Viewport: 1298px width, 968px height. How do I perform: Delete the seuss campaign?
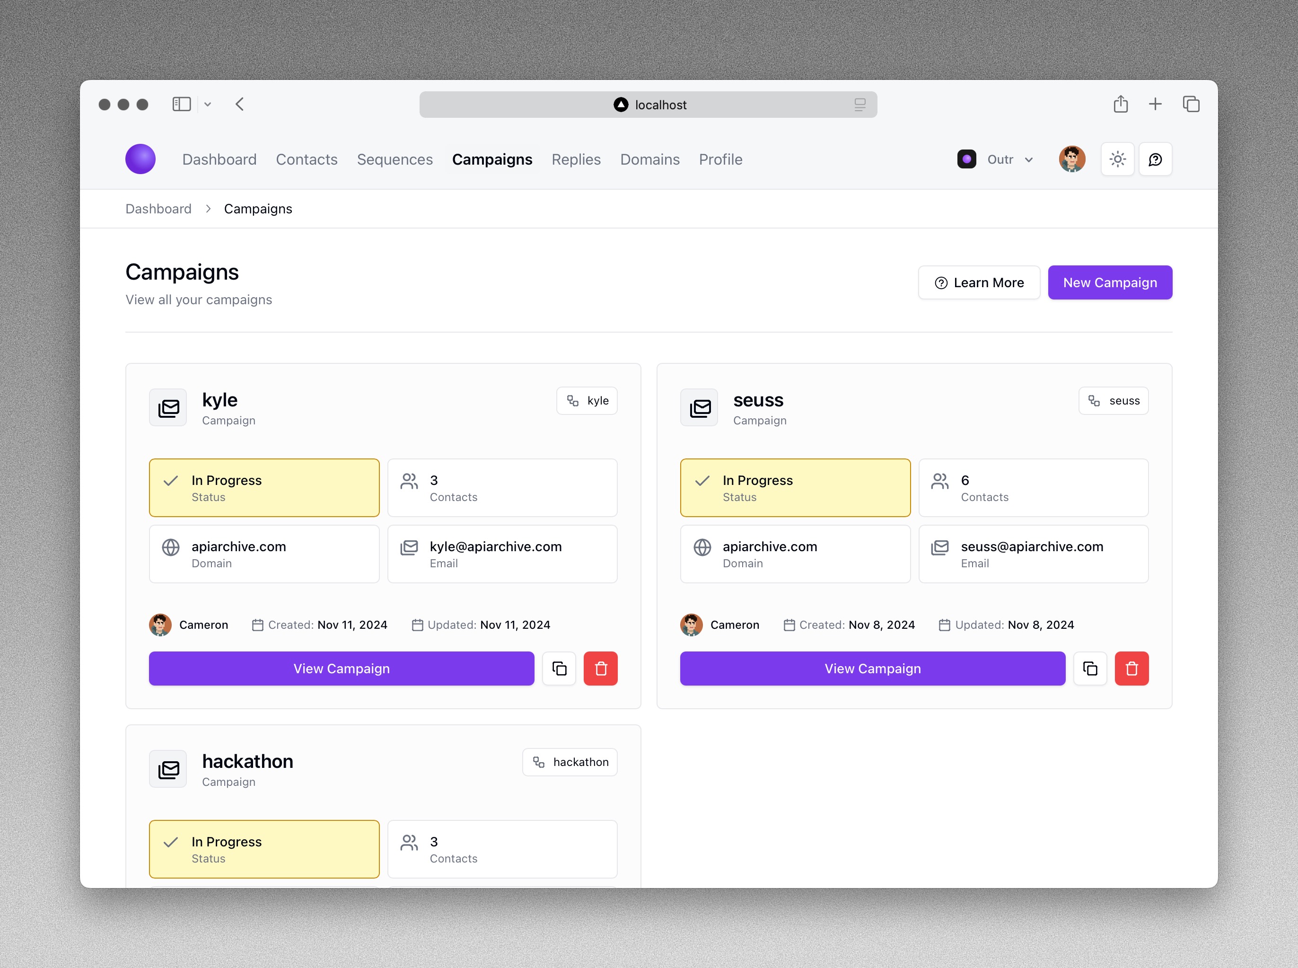[x=1131, y=669]
